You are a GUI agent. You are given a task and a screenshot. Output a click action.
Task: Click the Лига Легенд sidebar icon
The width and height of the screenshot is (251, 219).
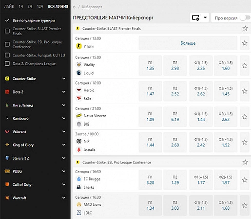[x=7, y=105]
